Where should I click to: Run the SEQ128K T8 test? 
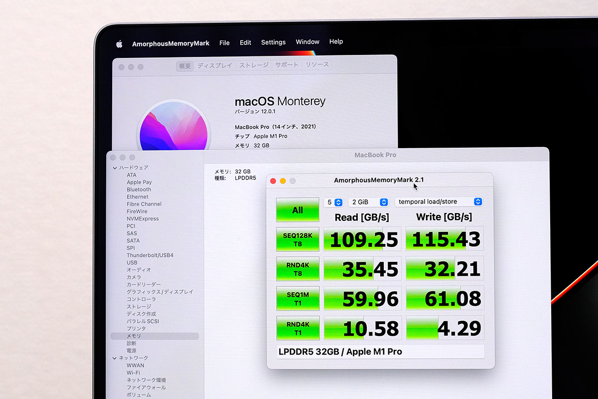(298, 239)
